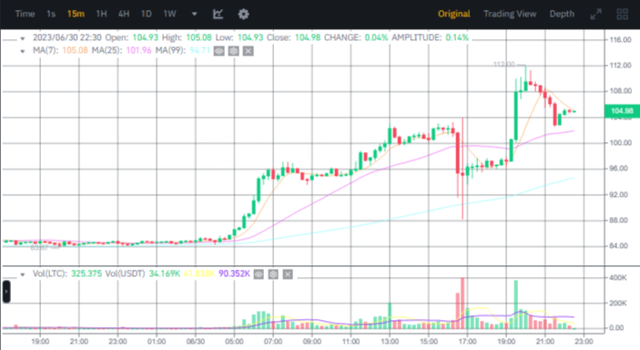Click the 06/30 date label on time axis
Viewport: 640px width, 350px height.
click(196, 341)
